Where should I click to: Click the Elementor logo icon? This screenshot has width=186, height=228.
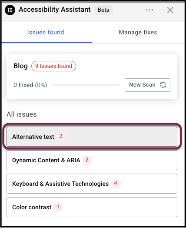10,10
